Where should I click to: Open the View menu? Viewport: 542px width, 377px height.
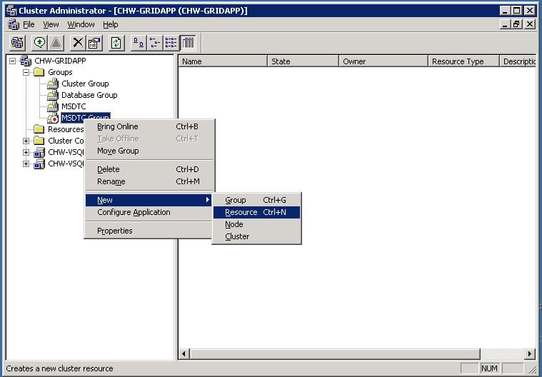point(51,24)
